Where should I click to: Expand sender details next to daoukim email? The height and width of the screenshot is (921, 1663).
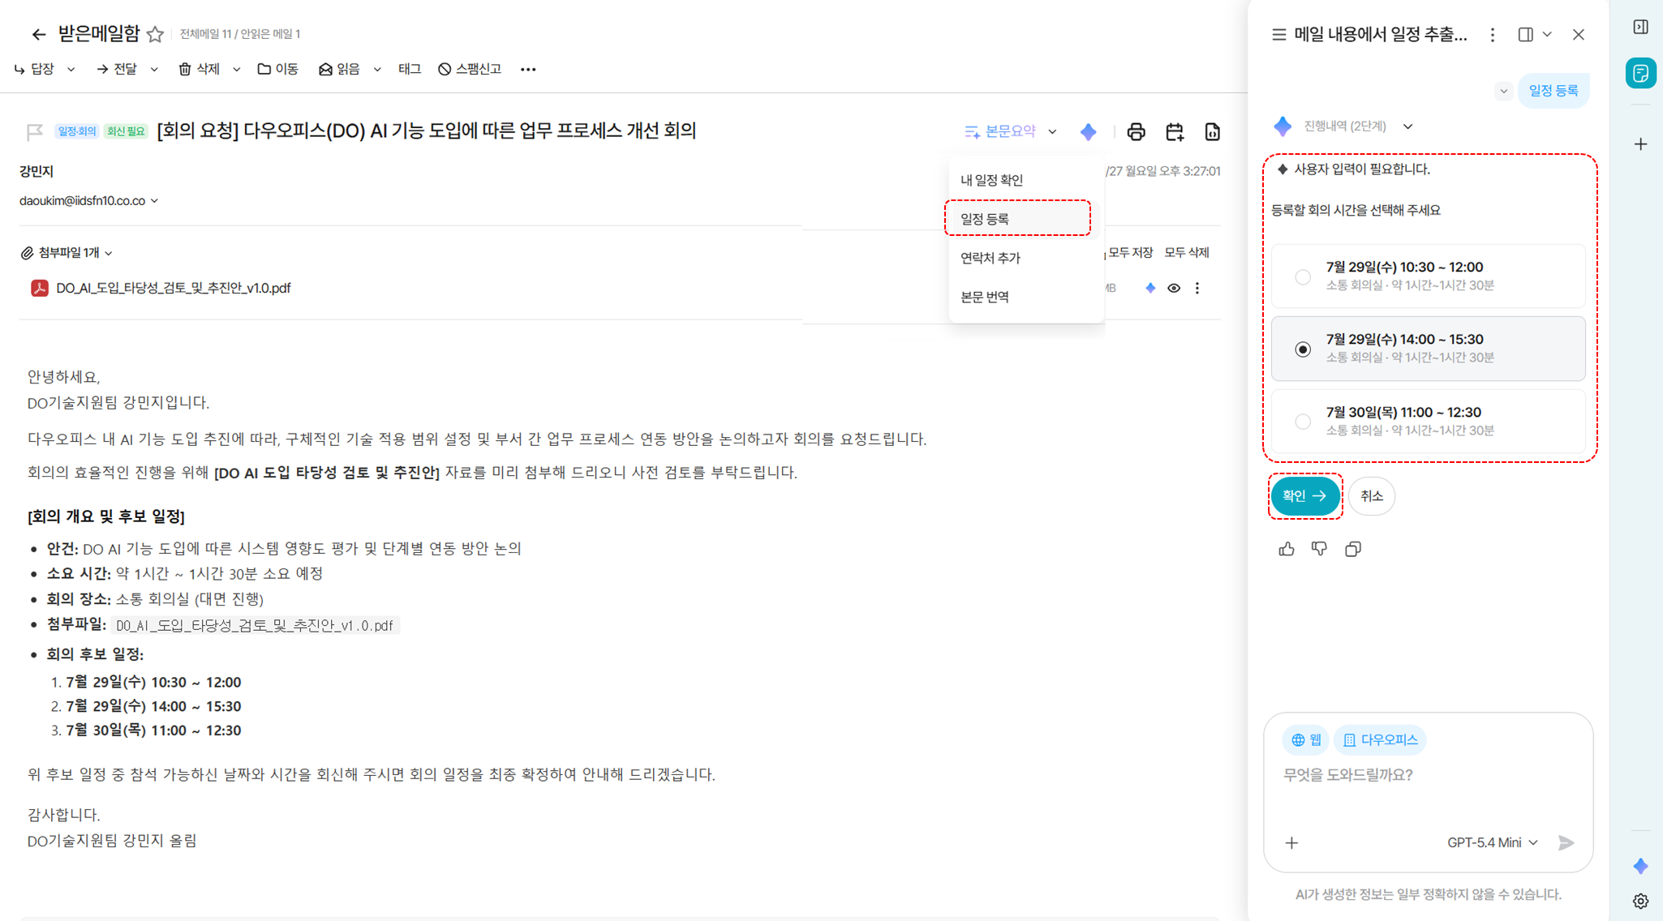[x=154, y=201]
